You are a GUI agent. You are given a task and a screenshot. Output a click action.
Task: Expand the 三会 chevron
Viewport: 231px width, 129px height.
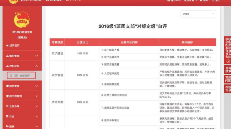click(37, 116)
